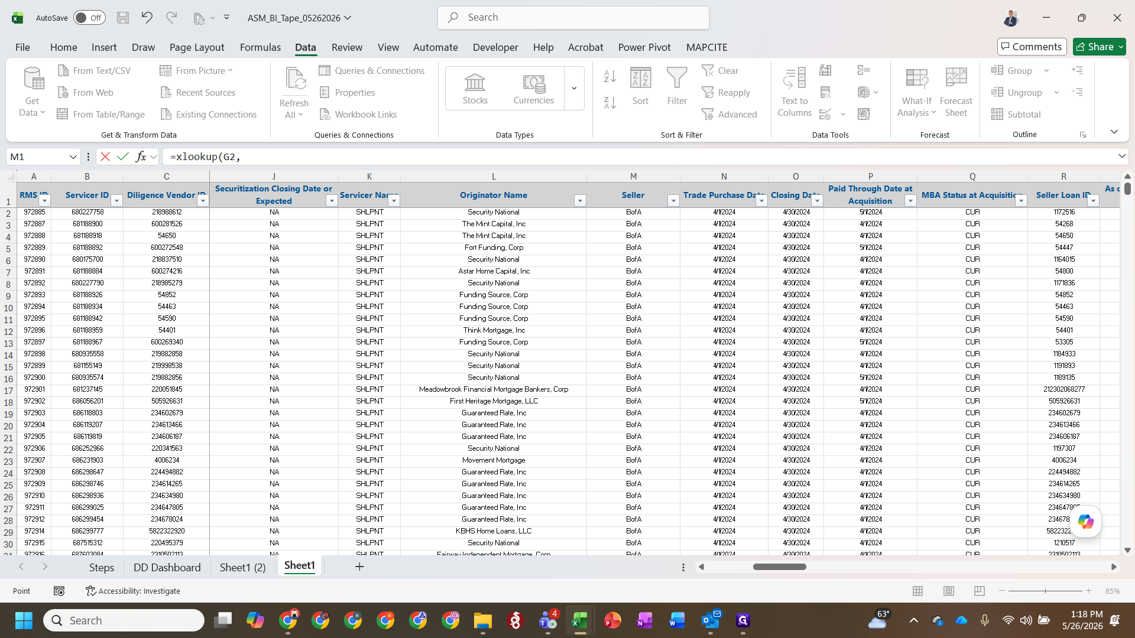This screenshot has width=1135, height=638.
Task: Cancel formula entry with X icon
Action: click(105, 157)
